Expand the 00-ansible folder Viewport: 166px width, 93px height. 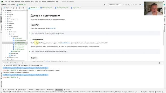pyautogui.click(x=7, y=32)
